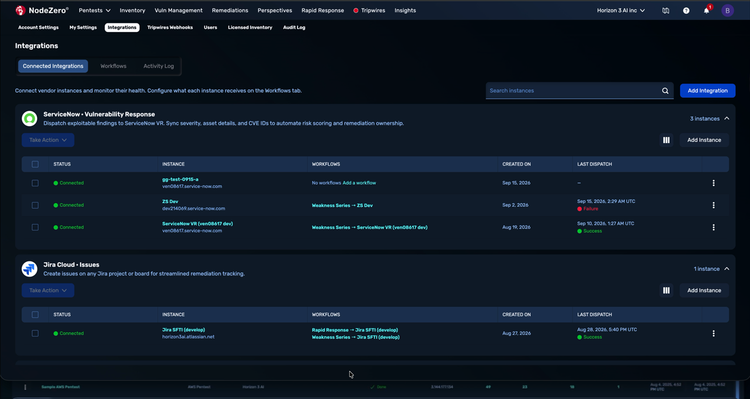Open three-dot menu for Jira SFTI (develop)
This screenshot has height=399, width=750.
pyautogui.click(x=713, y=333)
